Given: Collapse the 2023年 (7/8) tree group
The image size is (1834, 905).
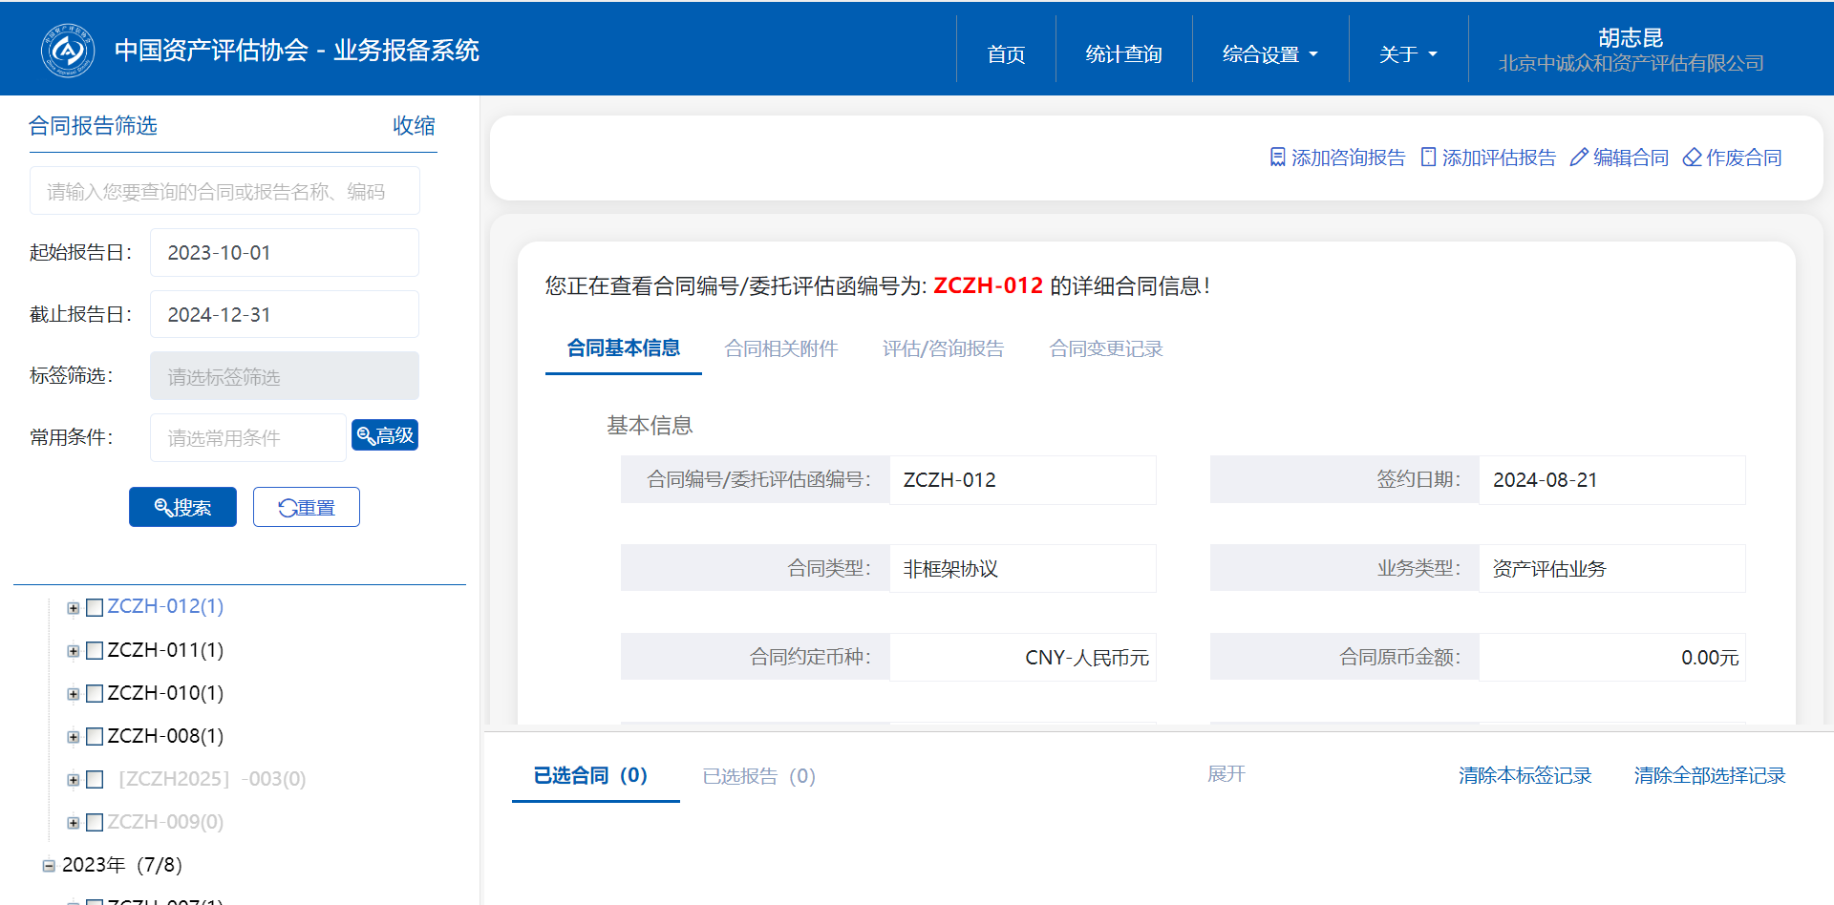Looking at the screenshot, I should click(x=49, y=866).
